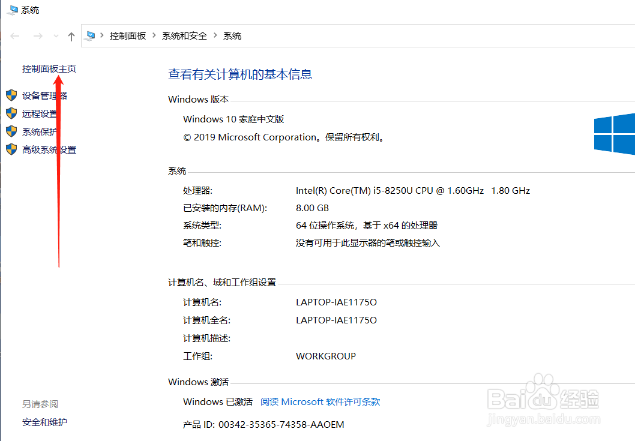Image resolution: width=635 pixels, height=441 pixels.
Task: Select 计算机全名 value LAPTOP-IAE1175O
Action: point(336,320)
